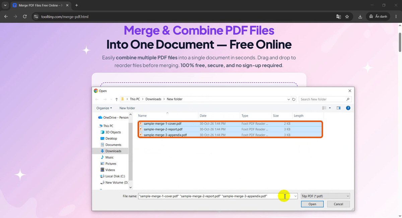Open Music in the sidebar

107,157
